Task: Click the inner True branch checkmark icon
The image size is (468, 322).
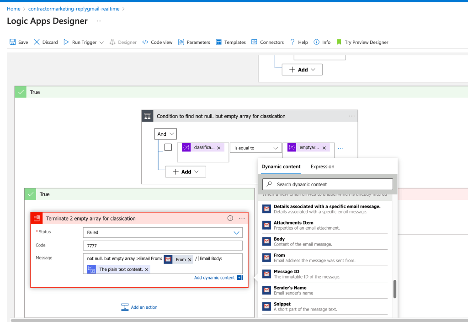Action: [30, 194]
